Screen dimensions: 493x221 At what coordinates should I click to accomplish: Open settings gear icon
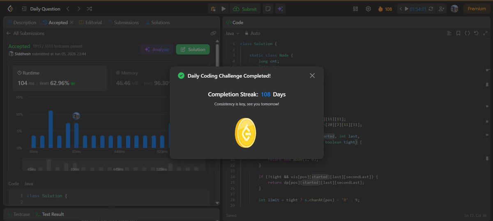point(368,9)
